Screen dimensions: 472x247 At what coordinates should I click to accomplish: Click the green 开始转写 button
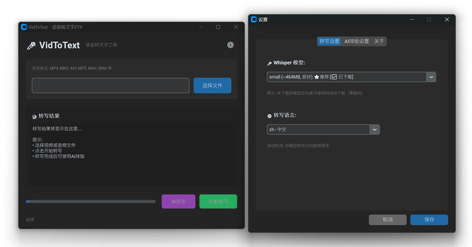[218, 201]
